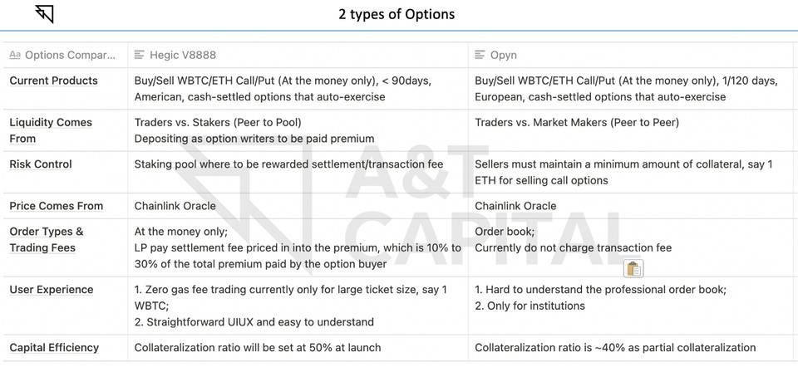Viewport: 798px width, 367px height.
Task: Click the Aa icon in the Options Comparison header
Action: [15, 55]
